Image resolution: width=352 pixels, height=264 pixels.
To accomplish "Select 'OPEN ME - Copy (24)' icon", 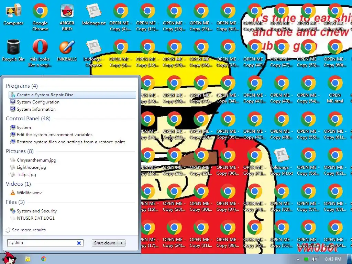I will coord(174,234).
